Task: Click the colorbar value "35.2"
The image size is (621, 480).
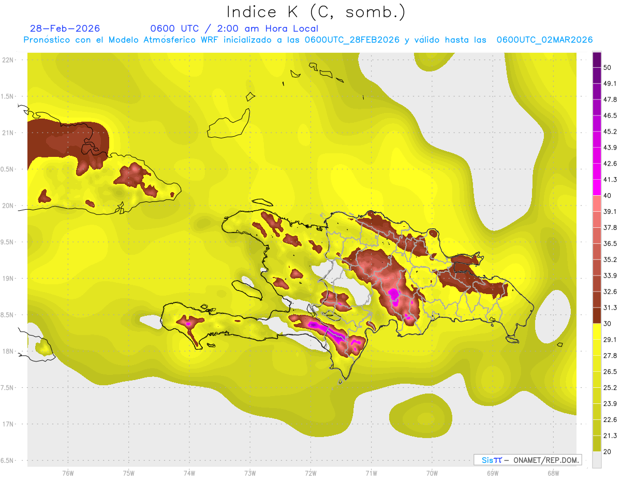Action: (x=610, y=259)
